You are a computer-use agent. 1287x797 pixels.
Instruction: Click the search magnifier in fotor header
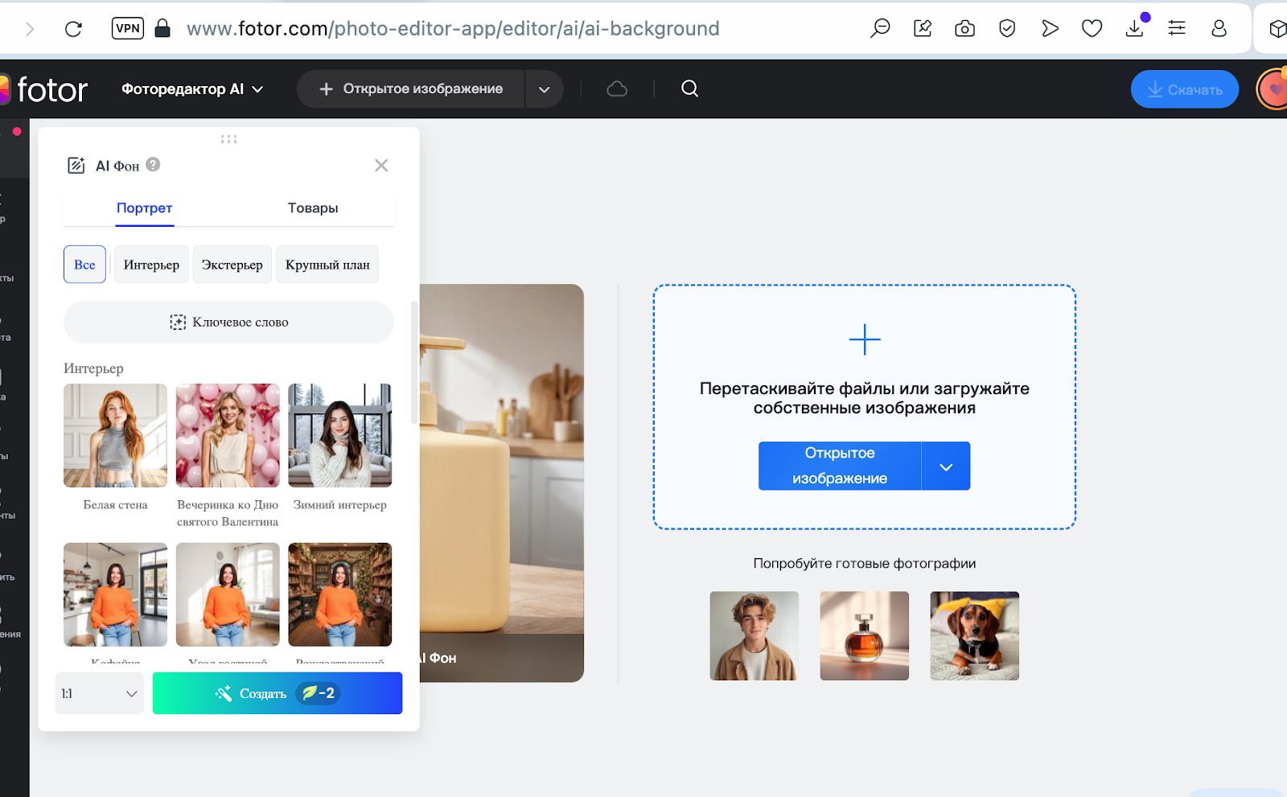point(689,88)
